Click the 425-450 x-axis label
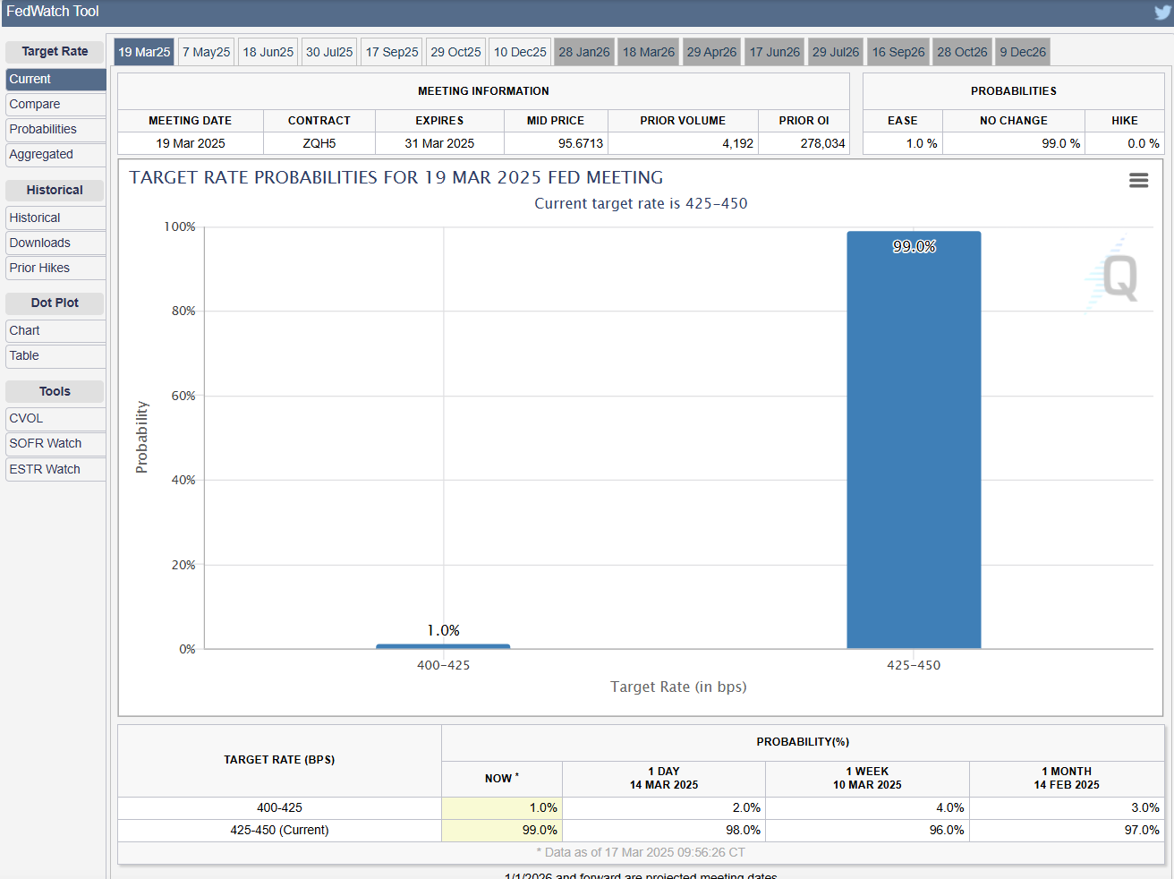This screenshot has width=1174, height=879. pyautogui.click(x=914, y=665)
